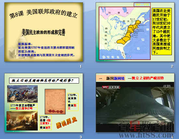Click the 1775 来克星顿枪声 caption
179x139 pixels.
pos(24,107)
